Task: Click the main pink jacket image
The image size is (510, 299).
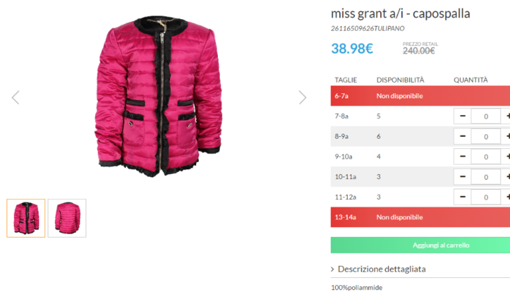Action: click(x=159, y=96)
